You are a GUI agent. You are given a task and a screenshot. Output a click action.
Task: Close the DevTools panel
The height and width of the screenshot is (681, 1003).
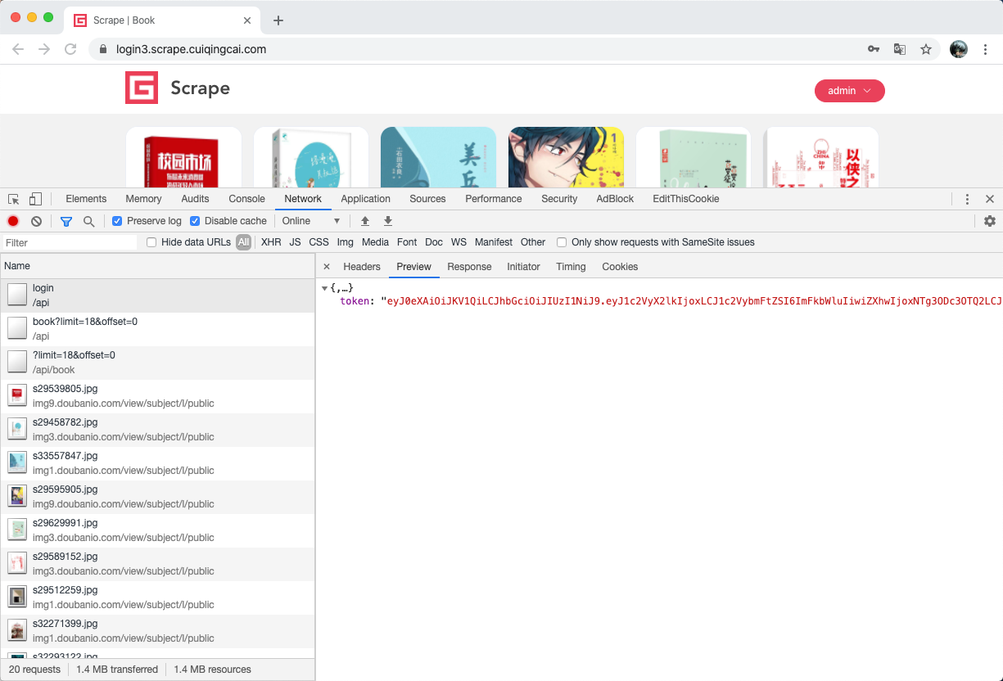989,199
